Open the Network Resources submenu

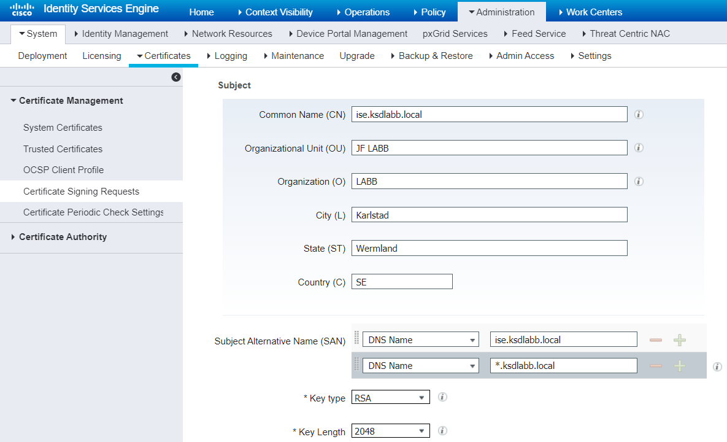(228, 34)
